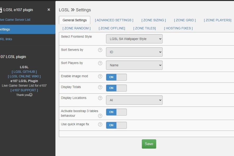Screen dimensions: 234x156
Task: Select Settings in the sidebar menu
Action: [28, 29]
